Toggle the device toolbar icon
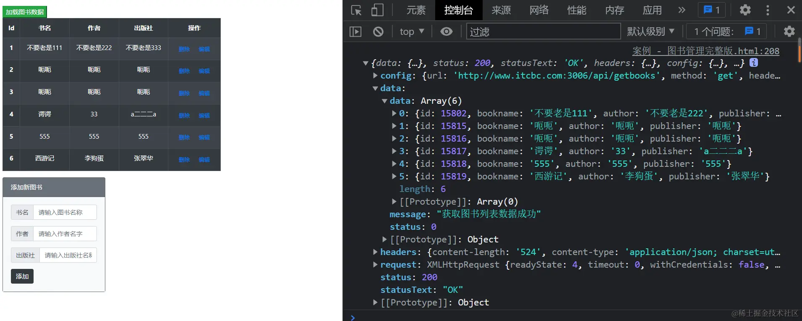 377,10
